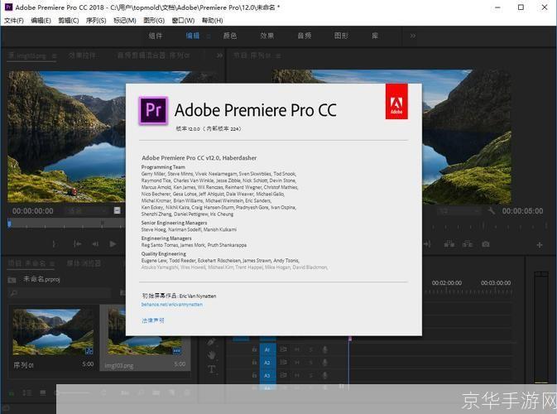Open the 节目: 序列01 panel menu

point(278,56)
